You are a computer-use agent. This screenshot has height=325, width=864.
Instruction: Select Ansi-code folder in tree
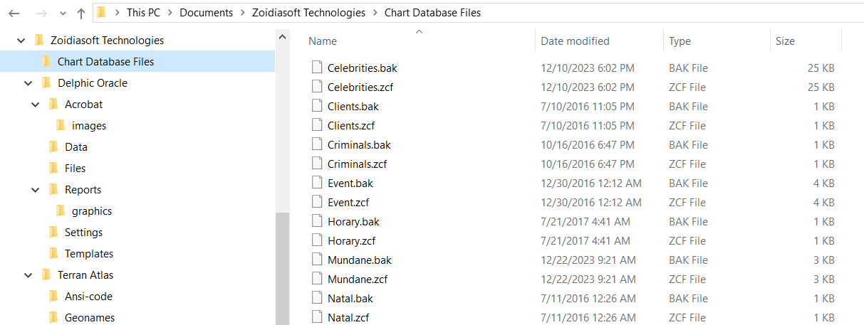click(88, 297)
